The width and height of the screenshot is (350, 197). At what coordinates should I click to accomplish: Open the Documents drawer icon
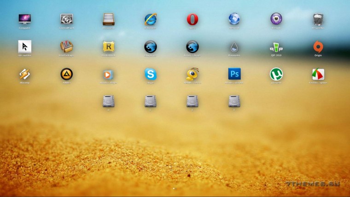[109, 19]
